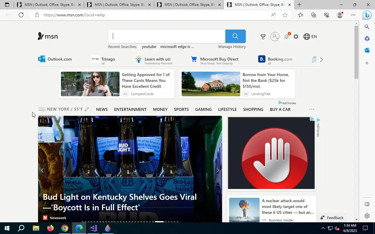Select the BUY A CAR category
Viewport: 375px width, 234px height.
click(x=280, y=109)
